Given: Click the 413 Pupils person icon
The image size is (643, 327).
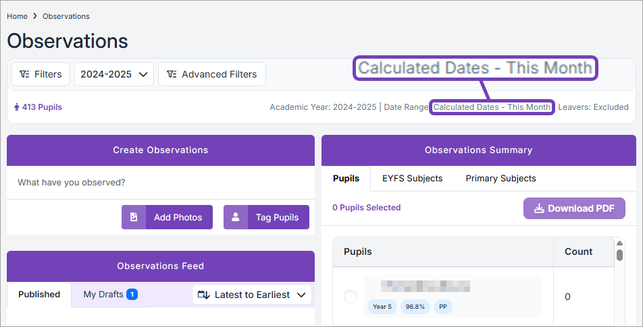Looking at the screenshot, I should pyautogui.click(x=17, y=107).
